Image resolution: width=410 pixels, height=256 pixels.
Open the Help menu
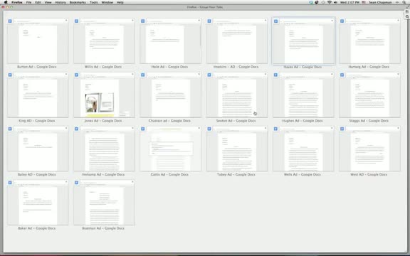(120, 2)
